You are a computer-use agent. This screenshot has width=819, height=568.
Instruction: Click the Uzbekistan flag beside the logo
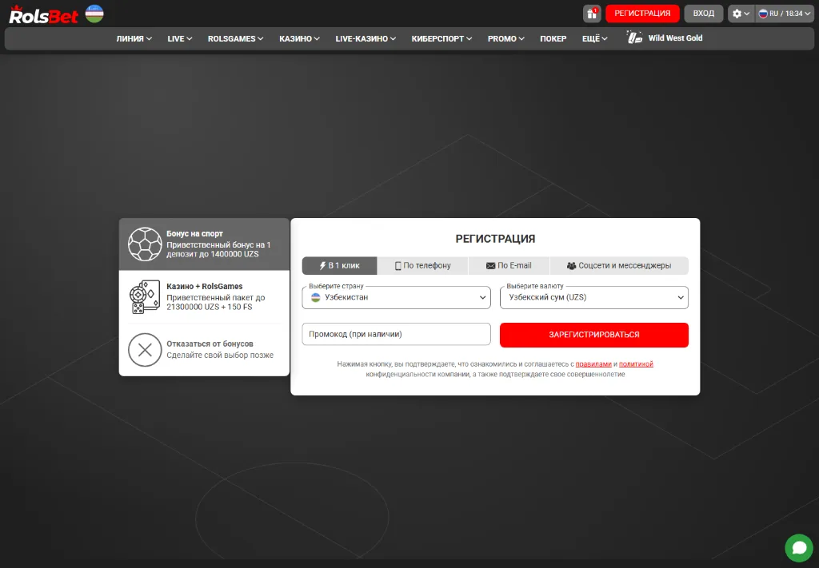(94, 14)
